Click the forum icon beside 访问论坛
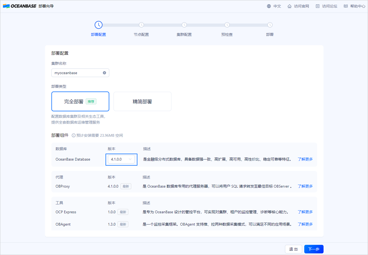 click(318, 6)
